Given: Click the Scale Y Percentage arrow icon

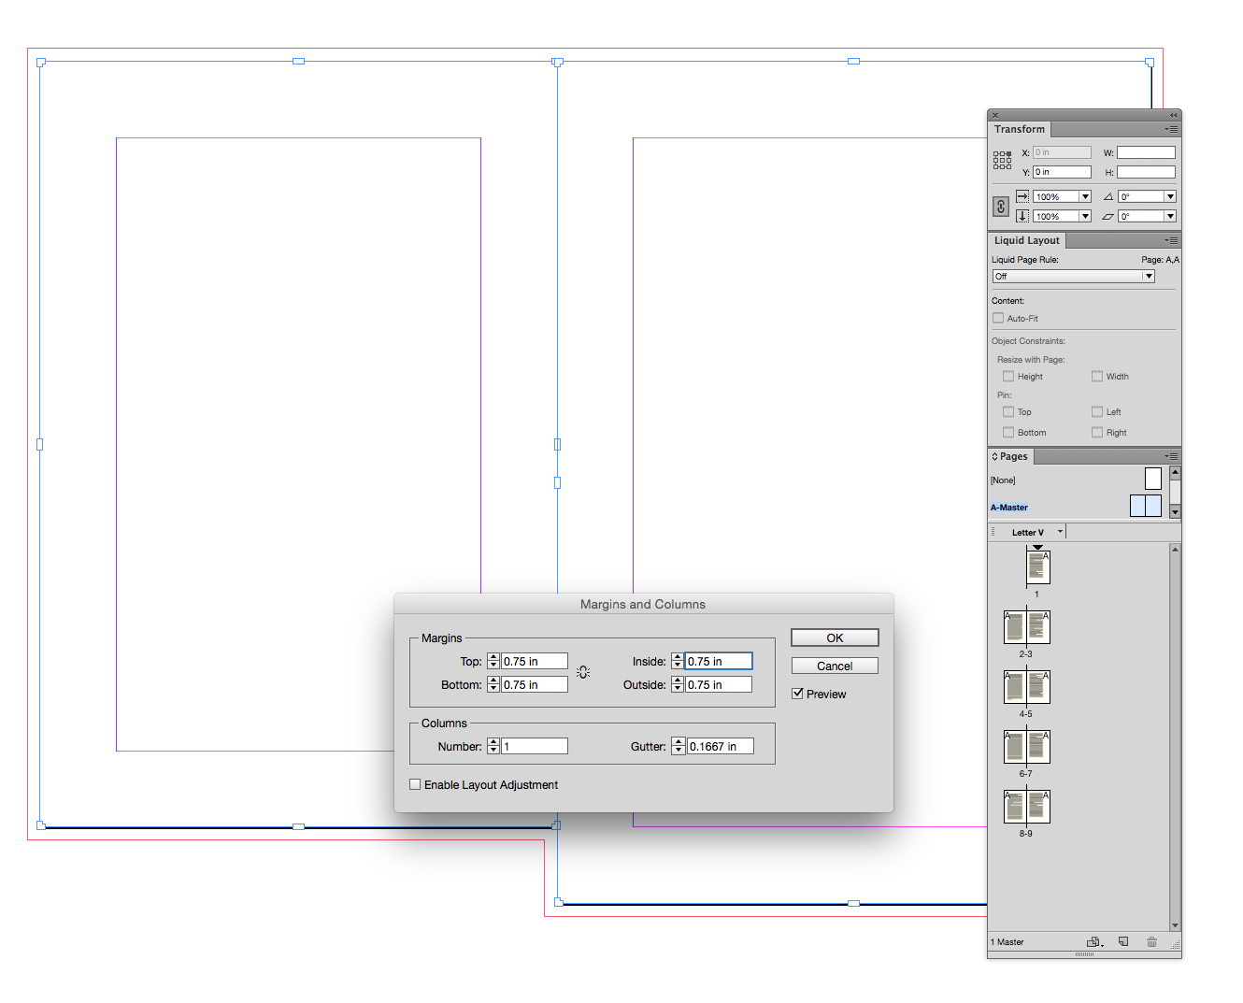Looking at the screenshot, I should pyautogui.click(x=1022, y=216).
